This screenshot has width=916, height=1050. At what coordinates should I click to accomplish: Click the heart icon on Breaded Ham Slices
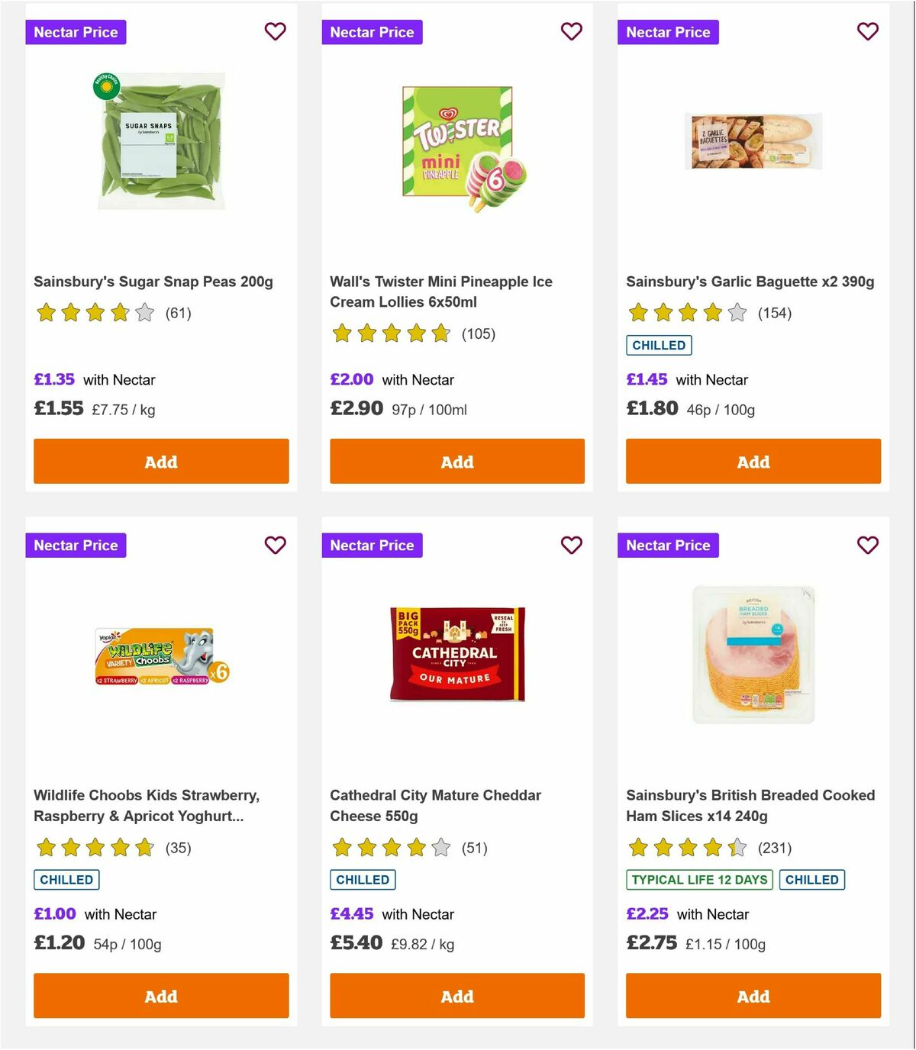click(x=867, y=546)
